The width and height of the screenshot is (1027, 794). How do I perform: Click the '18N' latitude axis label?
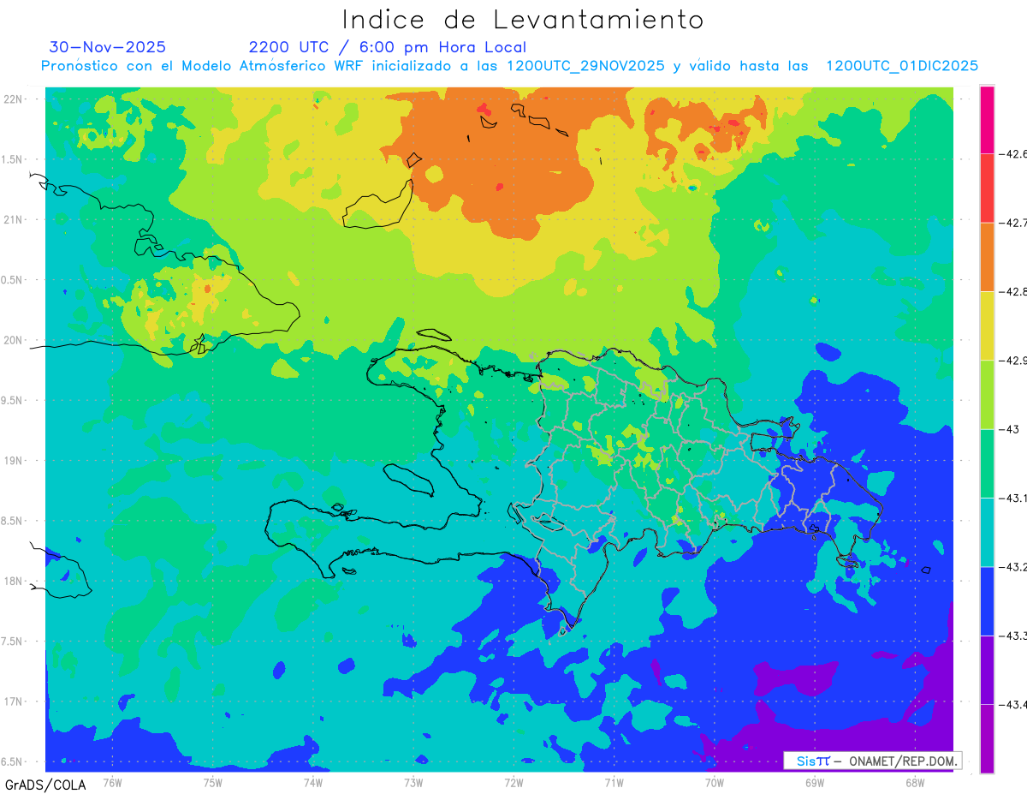pos(15,581)
